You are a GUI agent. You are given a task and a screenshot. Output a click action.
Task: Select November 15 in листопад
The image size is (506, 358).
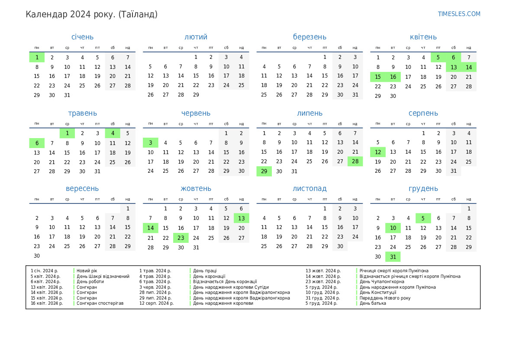(325, 227)
